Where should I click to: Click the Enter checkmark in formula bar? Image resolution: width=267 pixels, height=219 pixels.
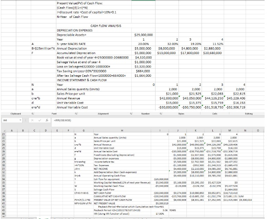pos(40,120)
